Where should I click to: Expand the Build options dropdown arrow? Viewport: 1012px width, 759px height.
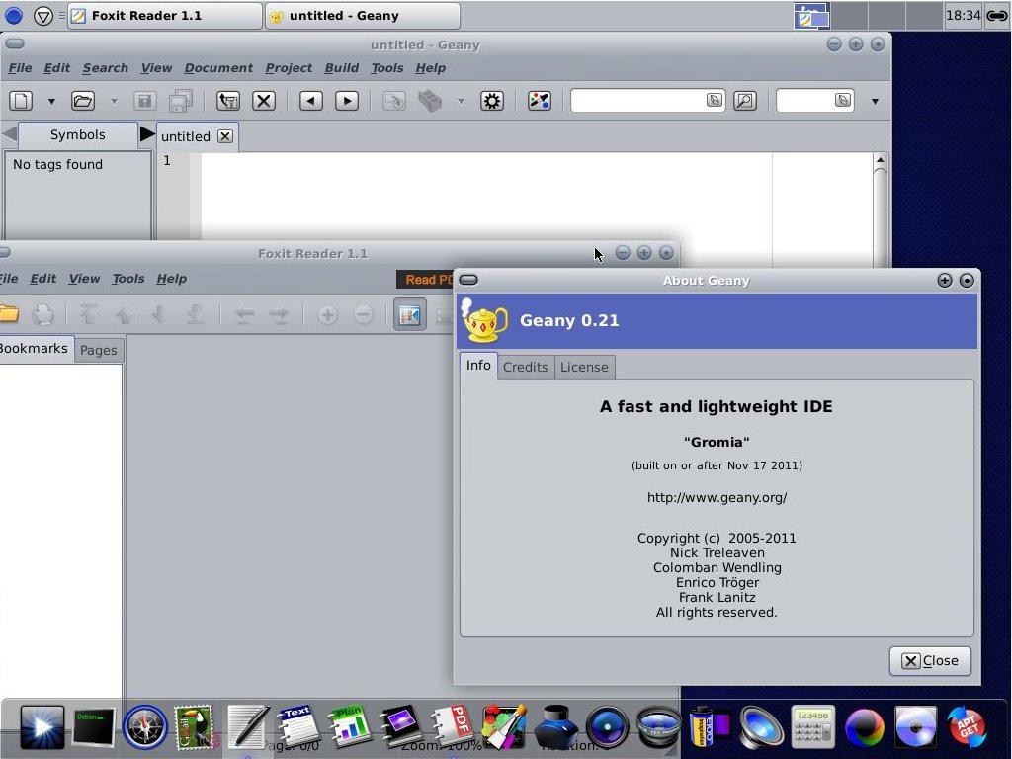[461, 102]
